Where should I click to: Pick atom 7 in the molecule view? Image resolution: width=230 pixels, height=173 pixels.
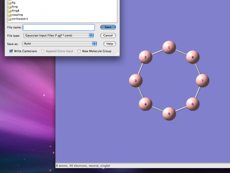202,81
